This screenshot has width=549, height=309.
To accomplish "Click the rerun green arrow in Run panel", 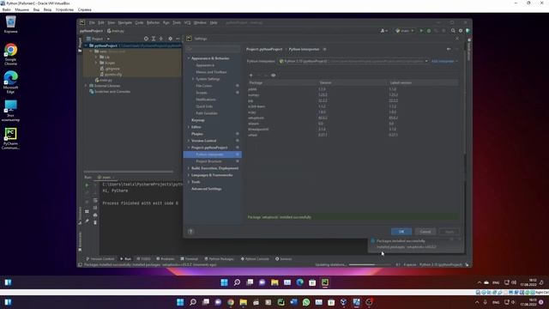I will coord(87,185).
